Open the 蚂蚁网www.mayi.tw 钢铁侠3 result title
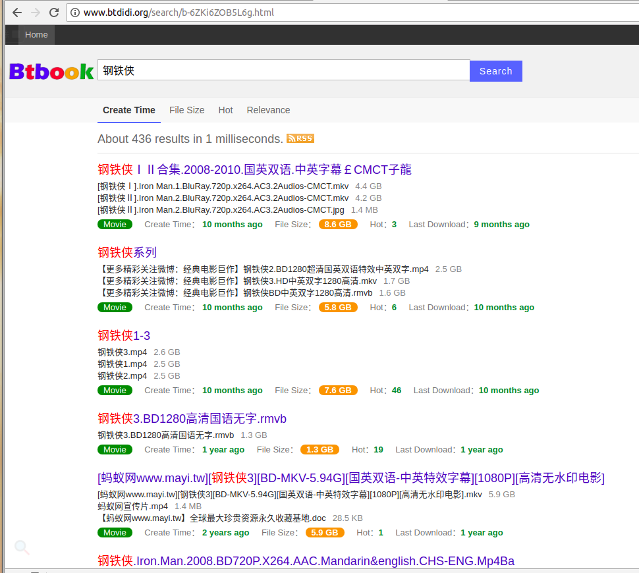This screenshot has height=573, width=639. [x=351, y=477]
